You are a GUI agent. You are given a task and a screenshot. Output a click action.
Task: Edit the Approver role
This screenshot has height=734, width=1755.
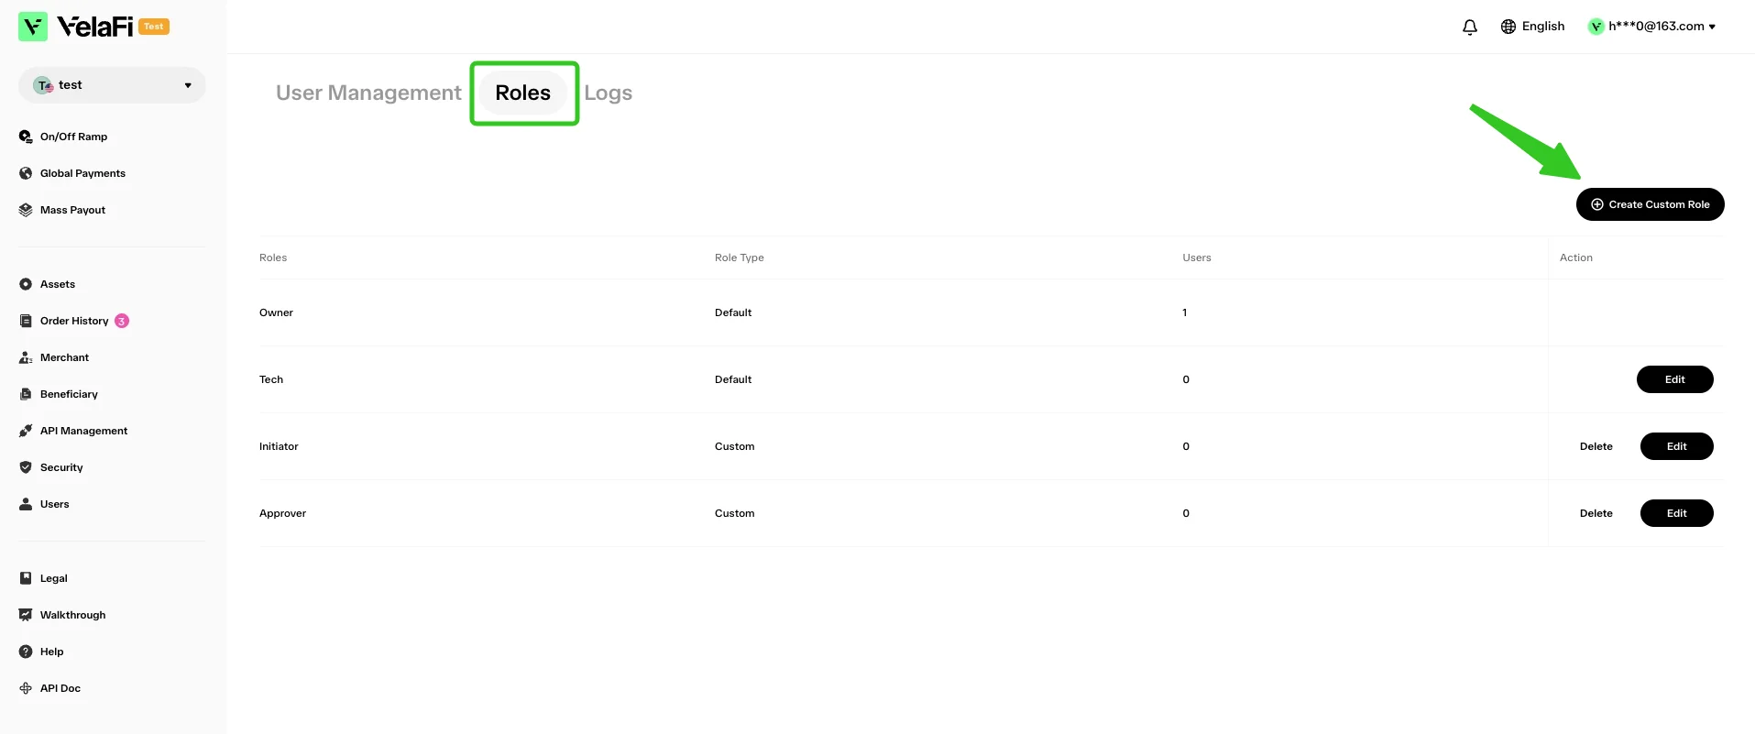click(1677, 513)
